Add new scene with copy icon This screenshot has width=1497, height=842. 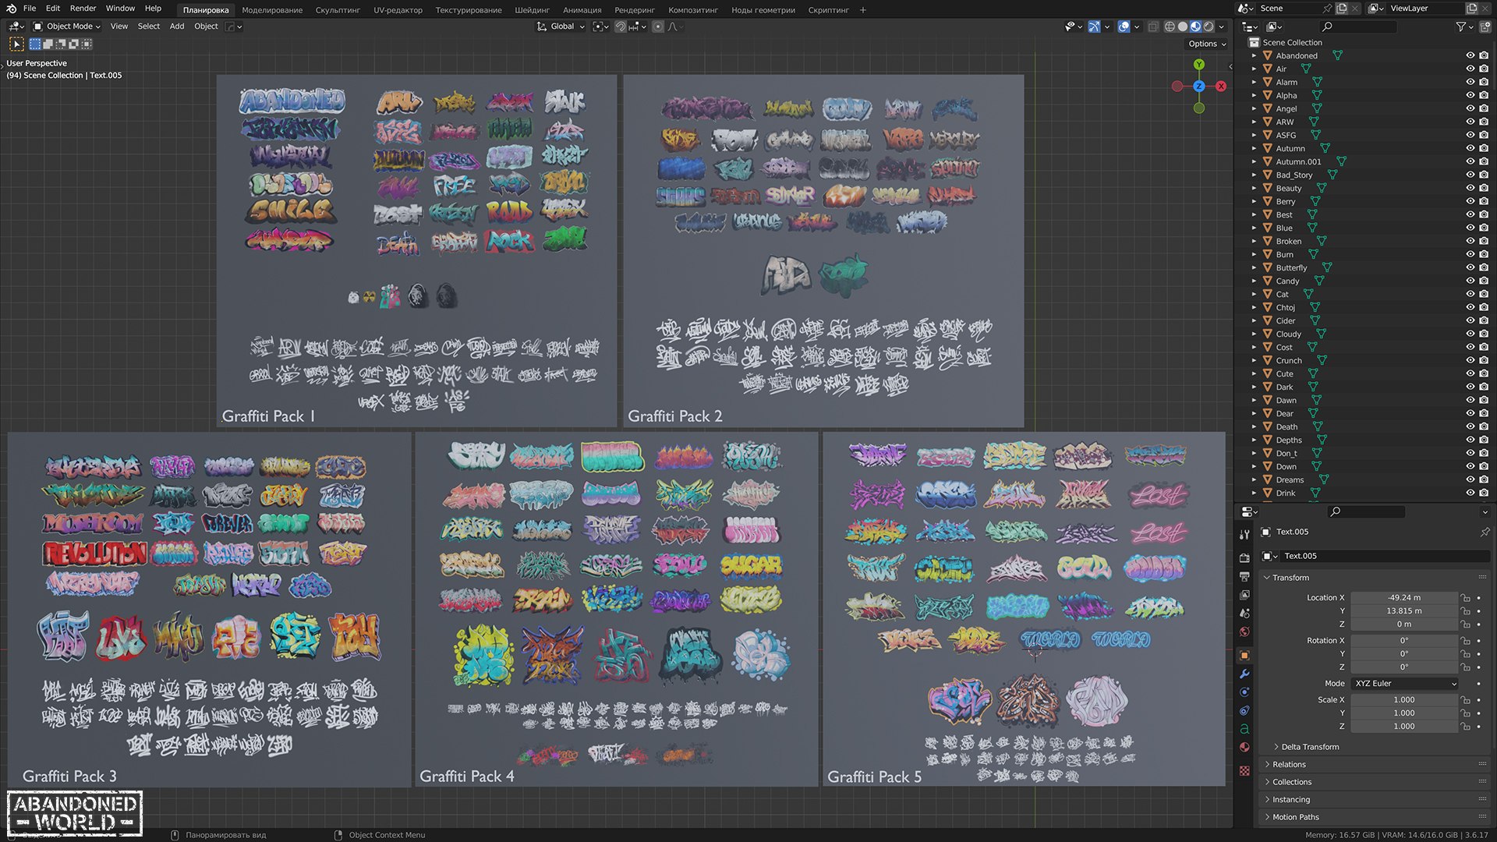(1341, 9)
